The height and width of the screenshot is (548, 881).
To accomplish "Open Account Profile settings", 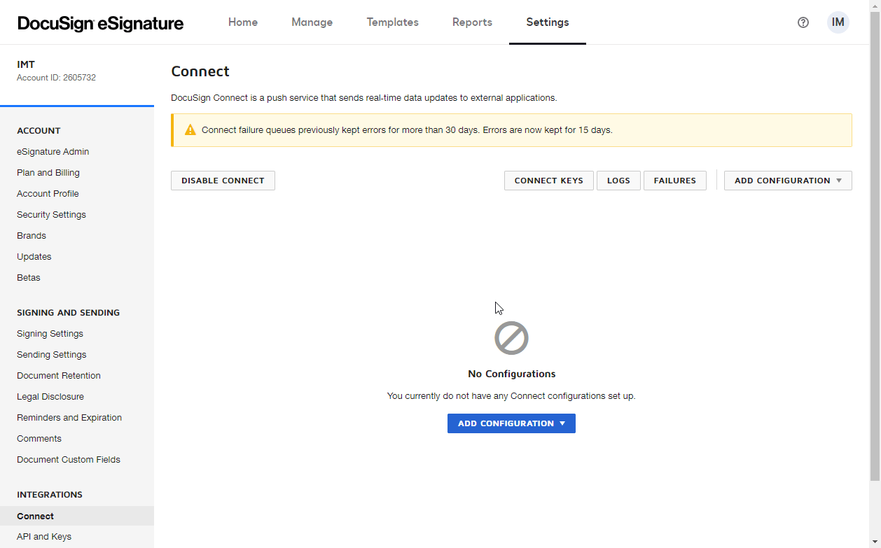I will point(48,194).
